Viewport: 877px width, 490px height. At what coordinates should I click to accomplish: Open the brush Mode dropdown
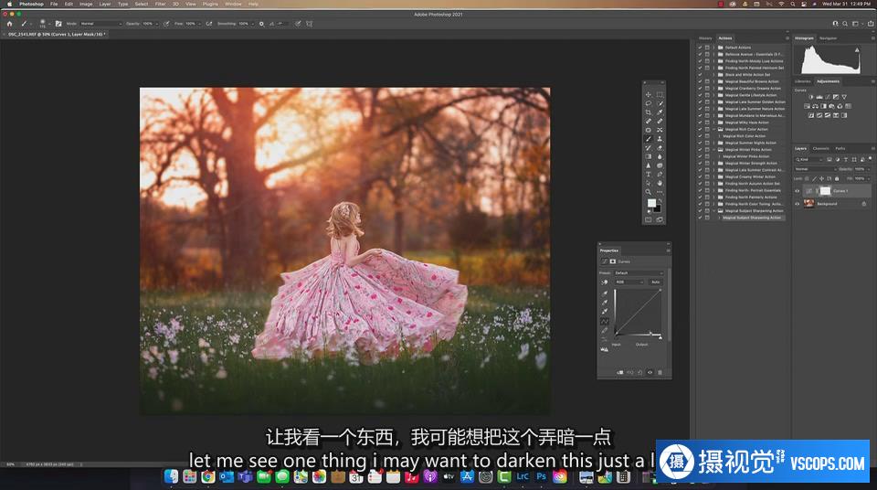pyautogui.click(x=100, y=24)
